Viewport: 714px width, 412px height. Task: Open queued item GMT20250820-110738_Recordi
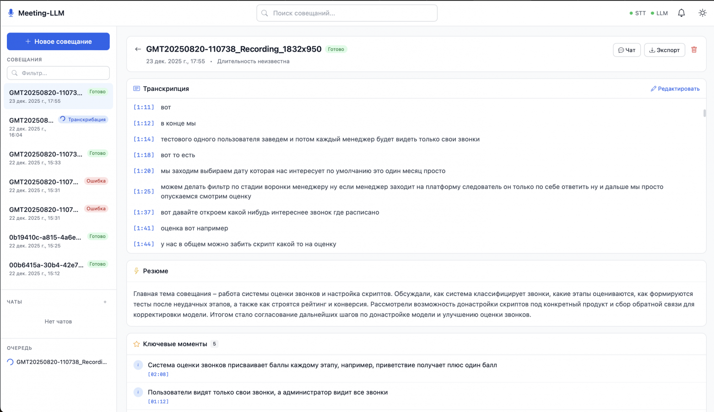tap(61, 362)
